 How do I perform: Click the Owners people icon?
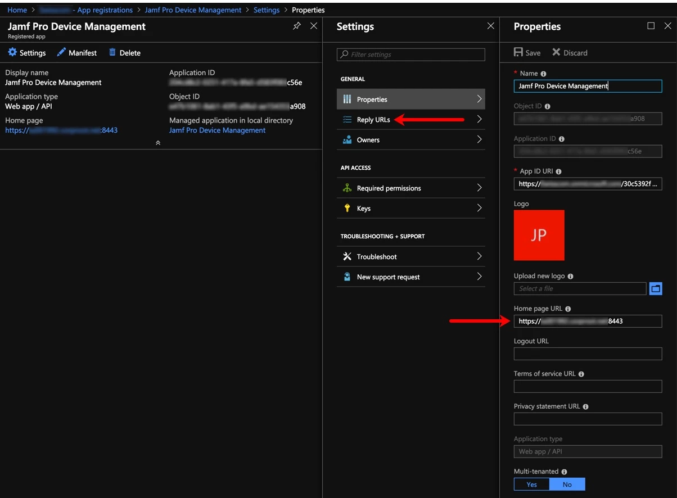(347, 140)
